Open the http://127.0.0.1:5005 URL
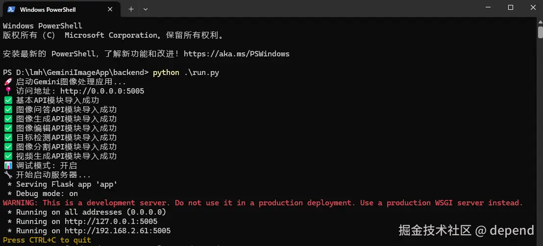This screenshot has height=246, width=543. (111, 221)
